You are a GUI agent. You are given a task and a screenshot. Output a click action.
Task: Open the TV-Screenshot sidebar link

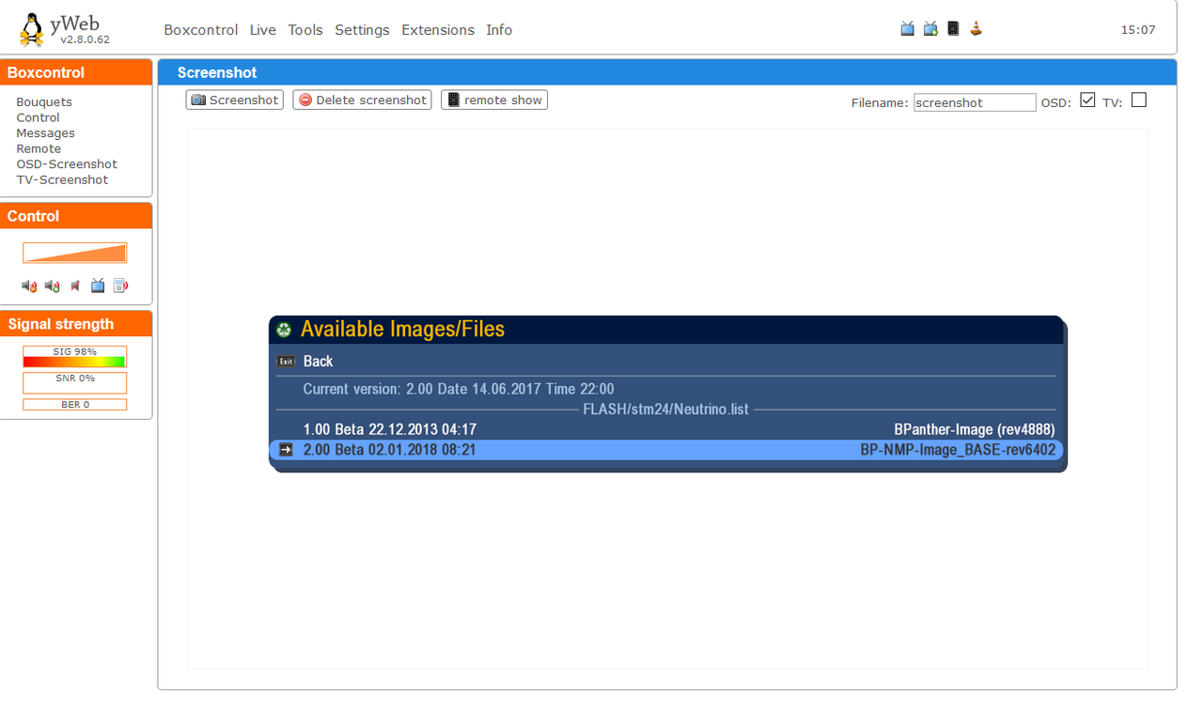[62, 179]
